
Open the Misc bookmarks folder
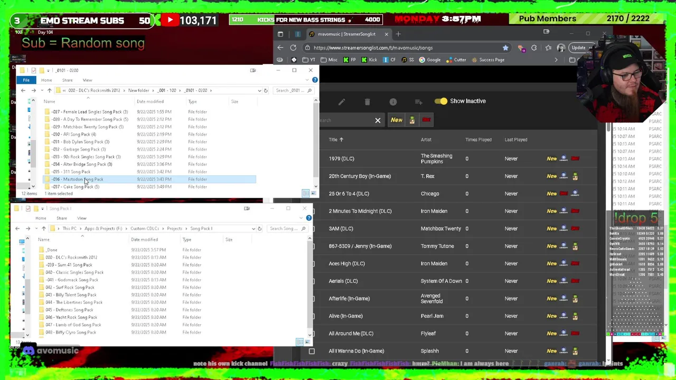pos(329,60)
